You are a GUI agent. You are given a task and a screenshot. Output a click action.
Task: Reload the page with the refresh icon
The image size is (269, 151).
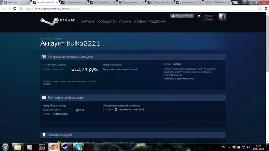click(x=15, y=8)
